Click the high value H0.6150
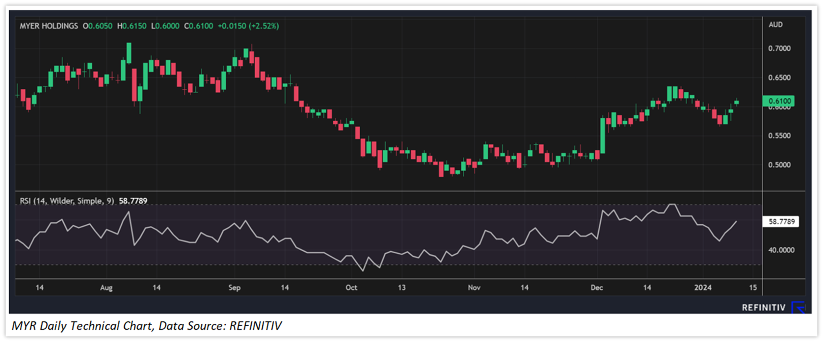This screenshot has width=823, height=342. pyautogui.click(x=131, y=26)
